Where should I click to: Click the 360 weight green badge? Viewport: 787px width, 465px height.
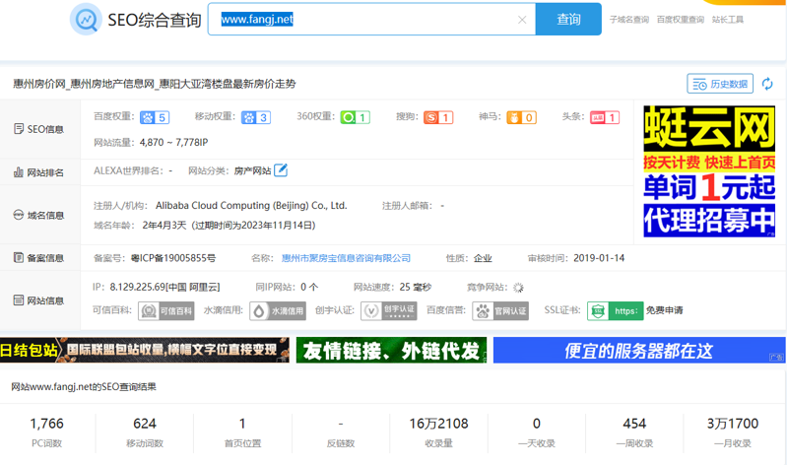[x=355, y=117]
